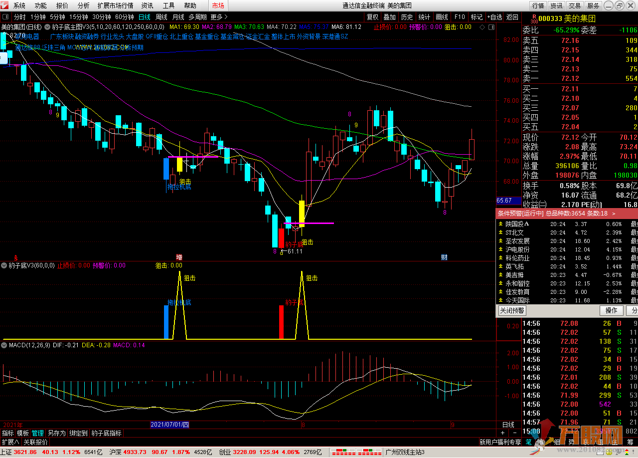Click the 上证 index status entry

51,453
